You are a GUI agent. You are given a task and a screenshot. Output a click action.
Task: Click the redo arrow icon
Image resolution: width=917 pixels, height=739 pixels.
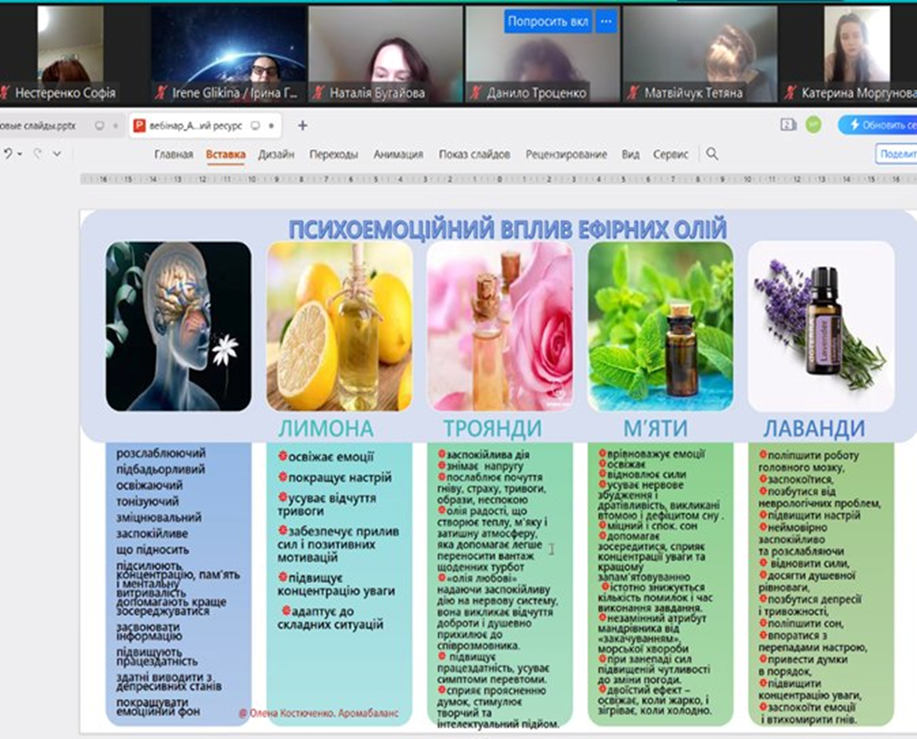click(36, 154)
